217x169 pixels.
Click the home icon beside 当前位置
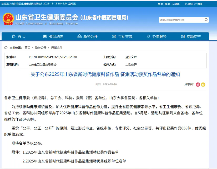click(6, 48)
